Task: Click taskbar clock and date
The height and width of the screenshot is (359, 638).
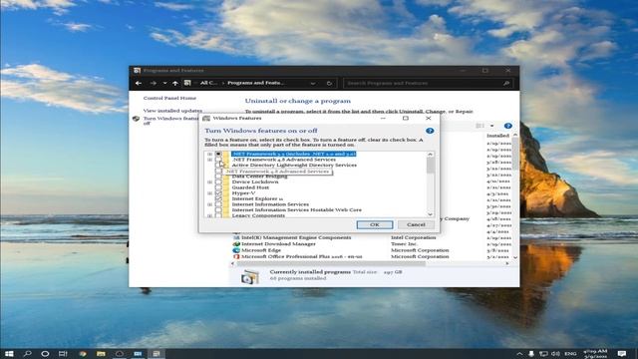Action: (x=595, y=354)
